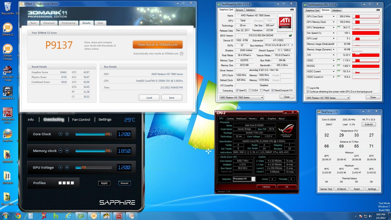Click XS Bench button in RealTemp
391x220 pixels.
click(x=342, y=189)
